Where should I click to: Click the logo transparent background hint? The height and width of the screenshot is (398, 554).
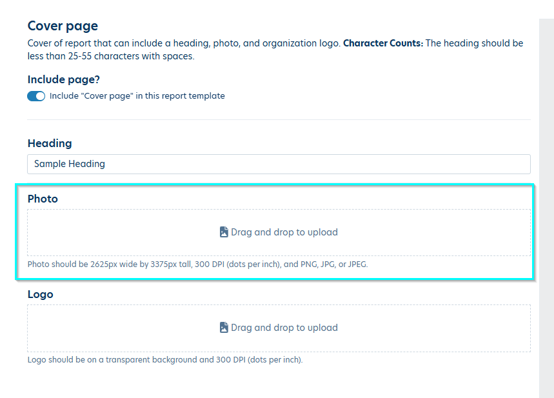(165, 359)
